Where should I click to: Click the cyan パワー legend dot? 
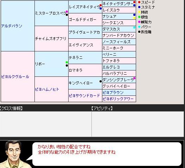pos(139,27)
